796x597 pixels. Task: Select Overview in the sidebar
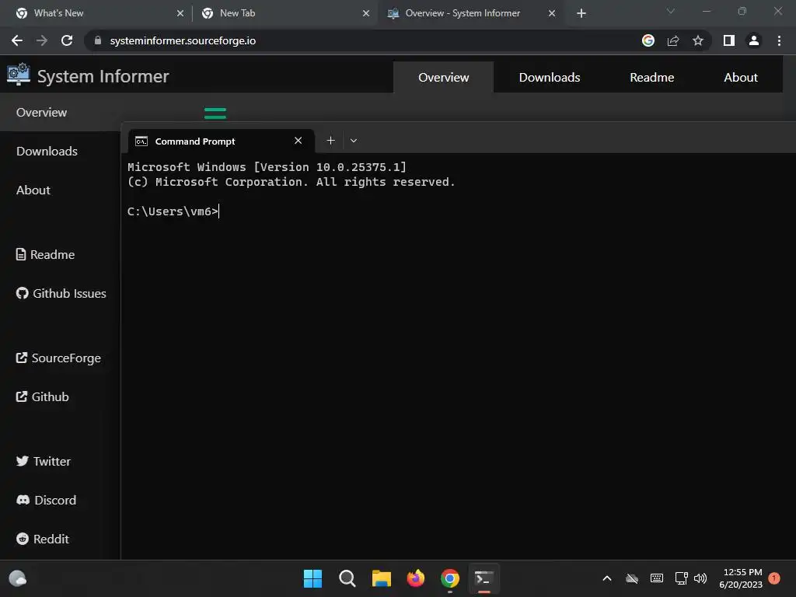pos(60,112)
